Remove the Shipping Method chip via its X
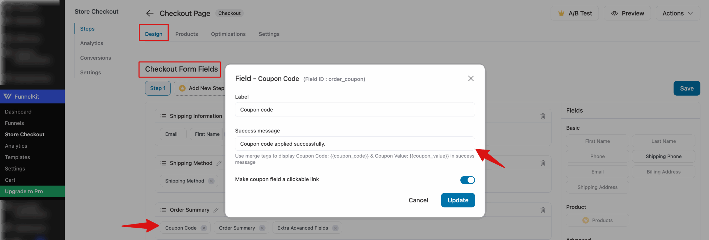 pyautogui.click(x=211, y=181)
